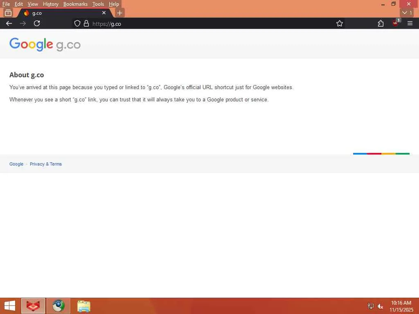The height and width of the screenshot is (314, 419).
Task: Open the network status tray icon
Action: pyautogui.click(x=371, y=306)
